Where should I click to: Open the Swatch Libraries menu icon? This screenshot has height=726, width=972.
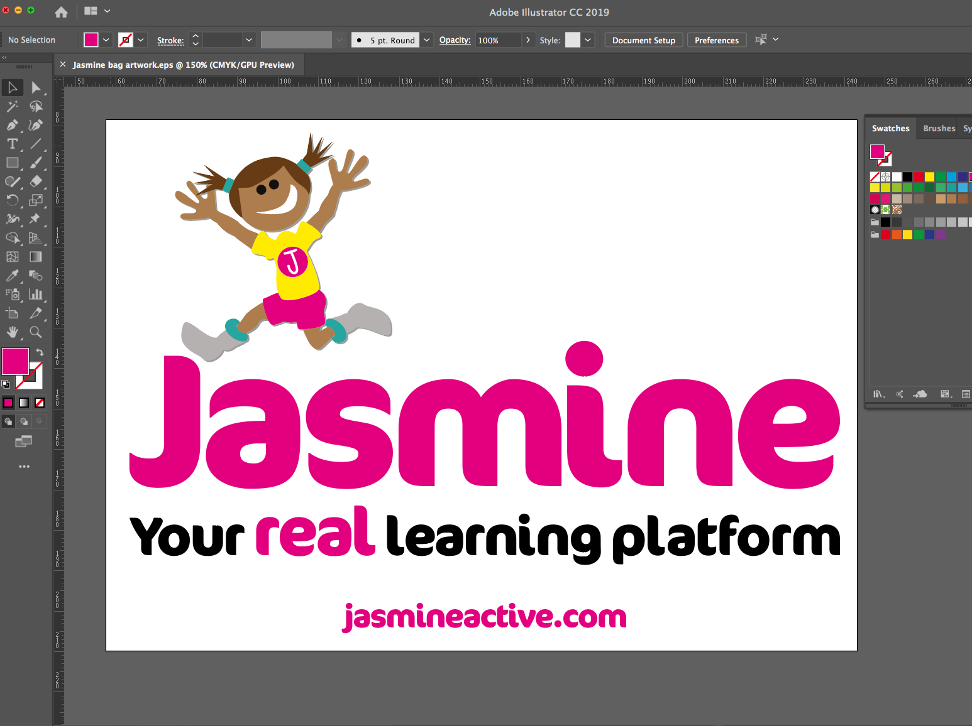(x=878, y=394)
